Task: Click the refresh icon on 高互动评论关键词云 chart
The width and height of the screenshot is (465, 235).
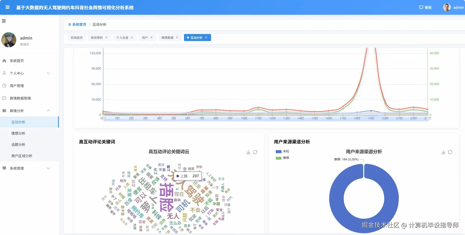Action: (x=255, y=152)
